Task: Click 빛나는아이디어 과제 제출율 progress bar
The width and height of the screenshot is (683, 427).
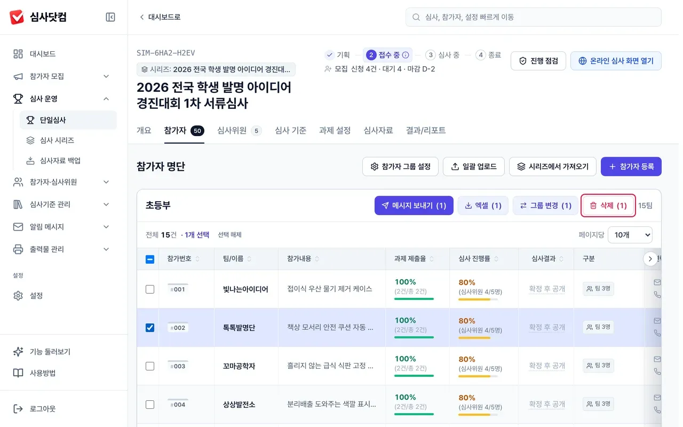Action: click(414, 299)
